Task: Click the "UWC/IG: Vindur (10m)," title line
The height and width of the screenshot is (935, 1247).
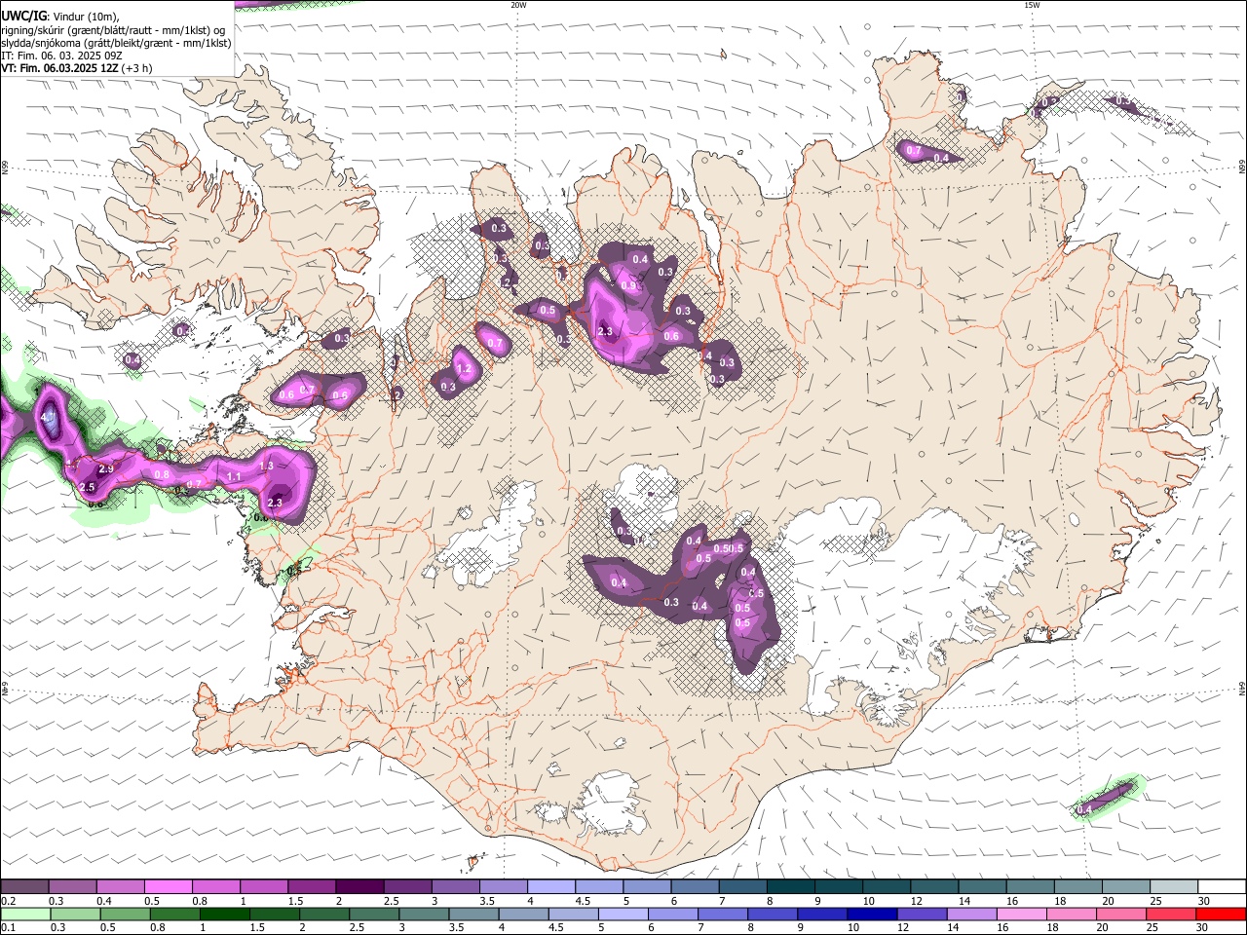Action: tap(60, 15)
